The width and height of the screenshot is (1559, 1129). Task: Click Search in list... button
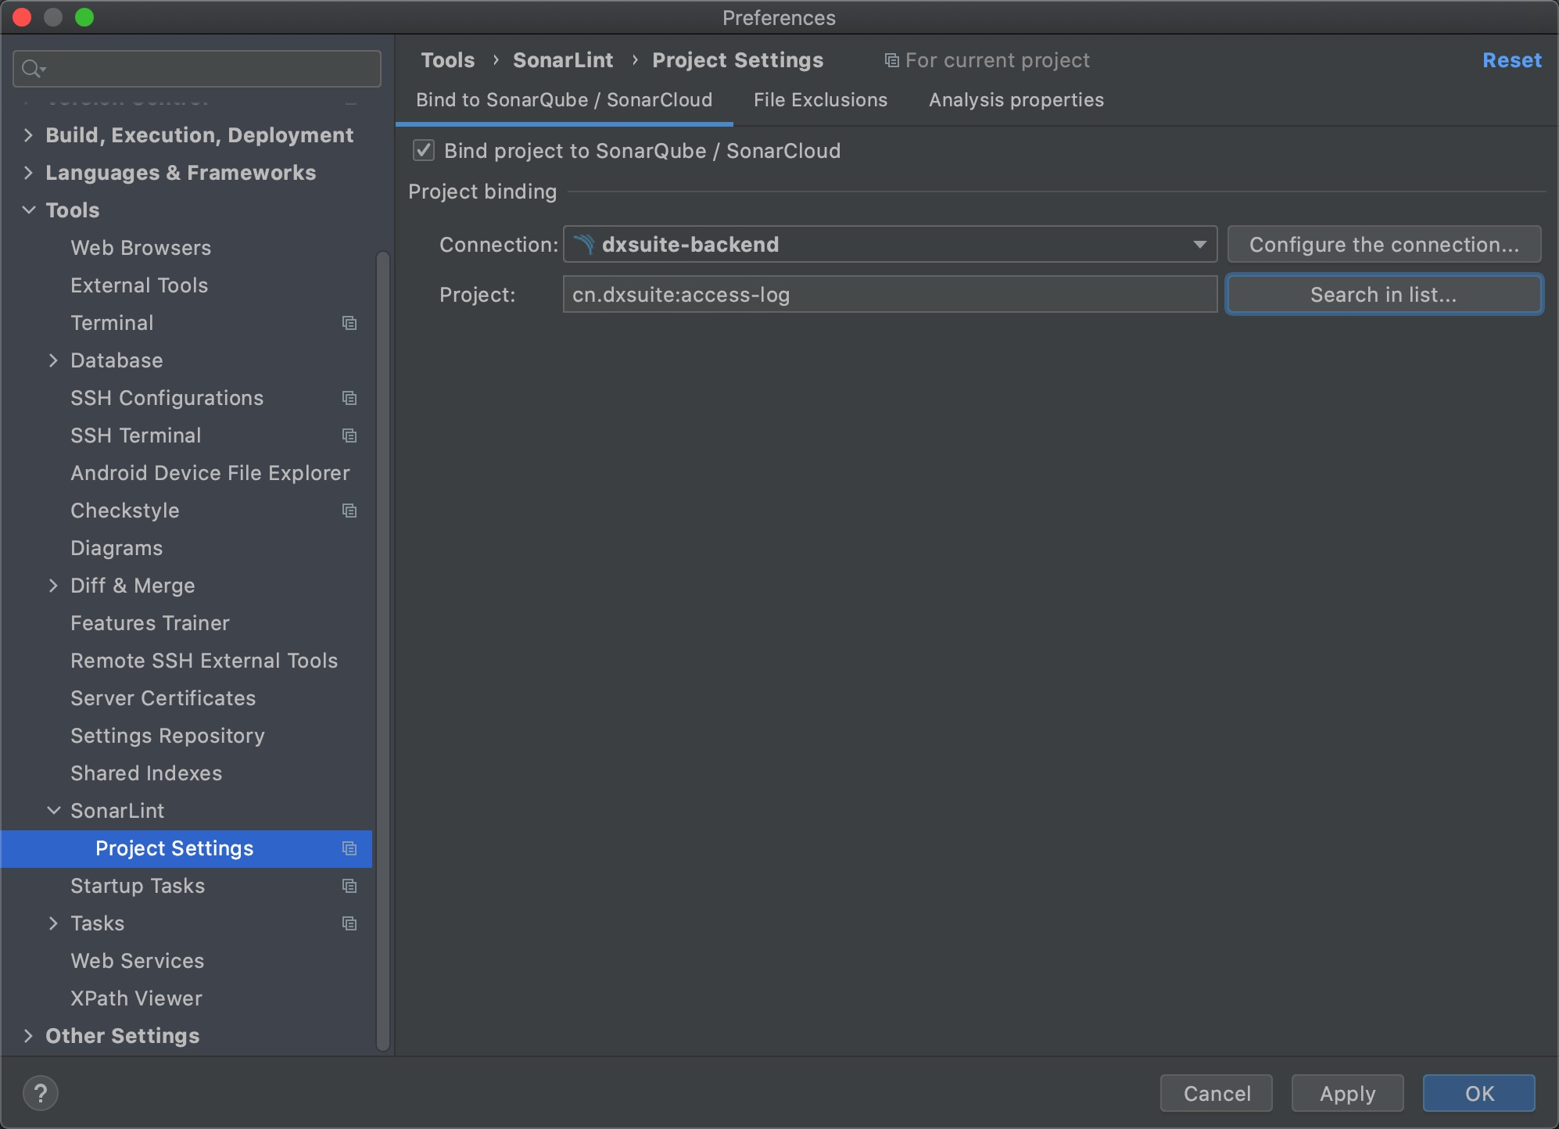tap(1384, 295)
